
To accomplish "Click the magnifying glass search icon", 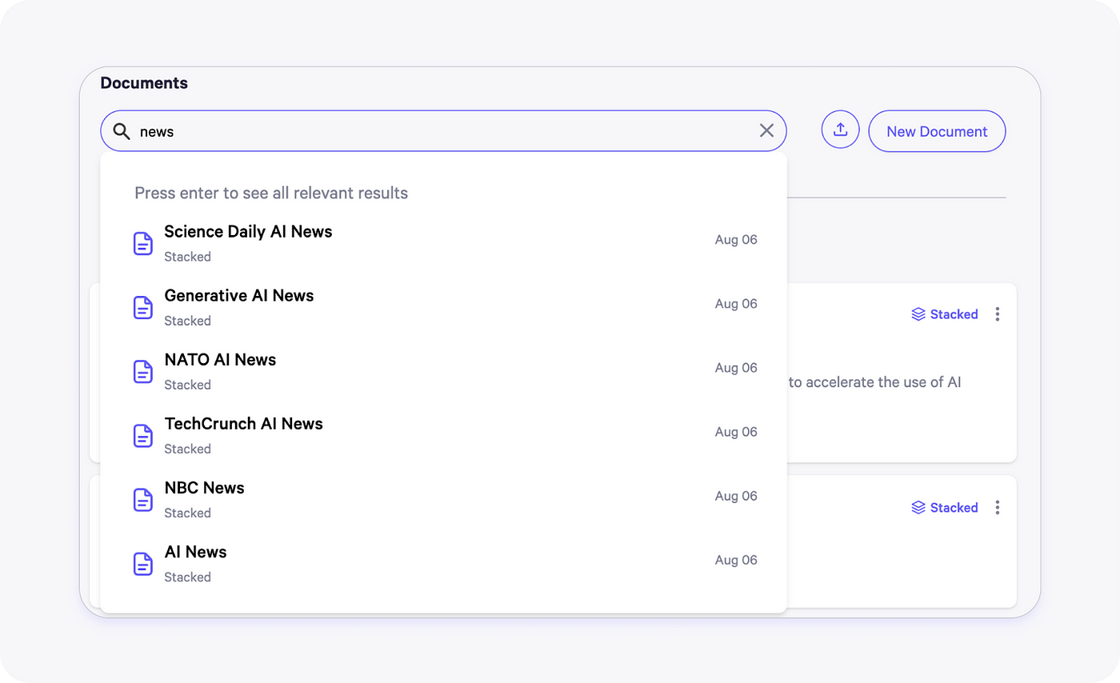I will pyautogui.click(x=121, y=130).
